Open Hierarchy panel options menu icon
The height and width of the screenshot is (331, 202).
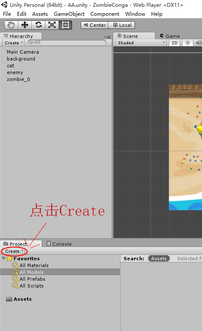pos(107,37)
